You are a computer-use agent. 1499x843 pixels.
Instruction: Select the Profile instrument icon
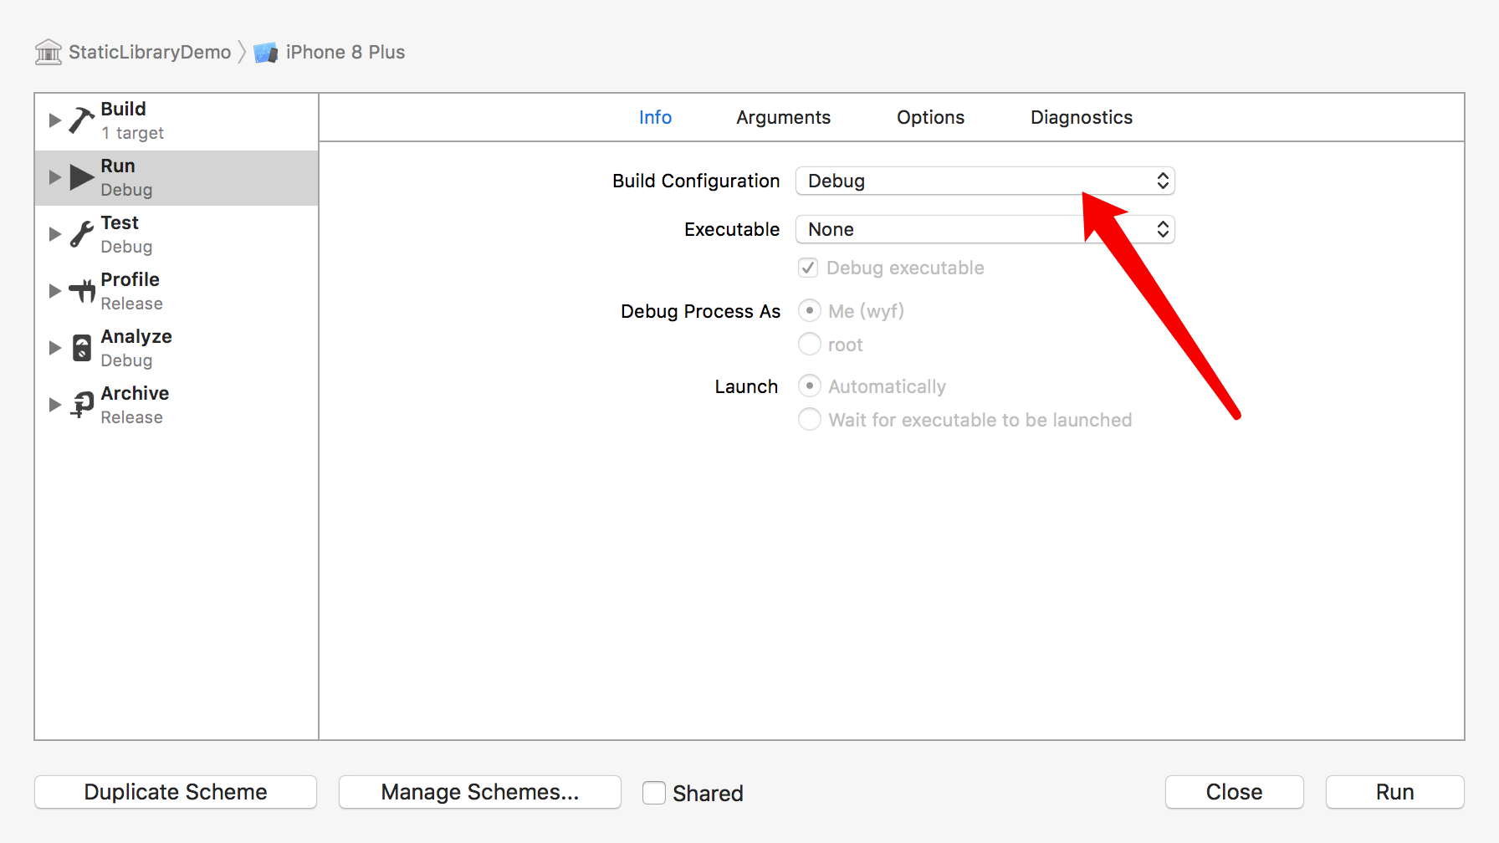point(82,291)
